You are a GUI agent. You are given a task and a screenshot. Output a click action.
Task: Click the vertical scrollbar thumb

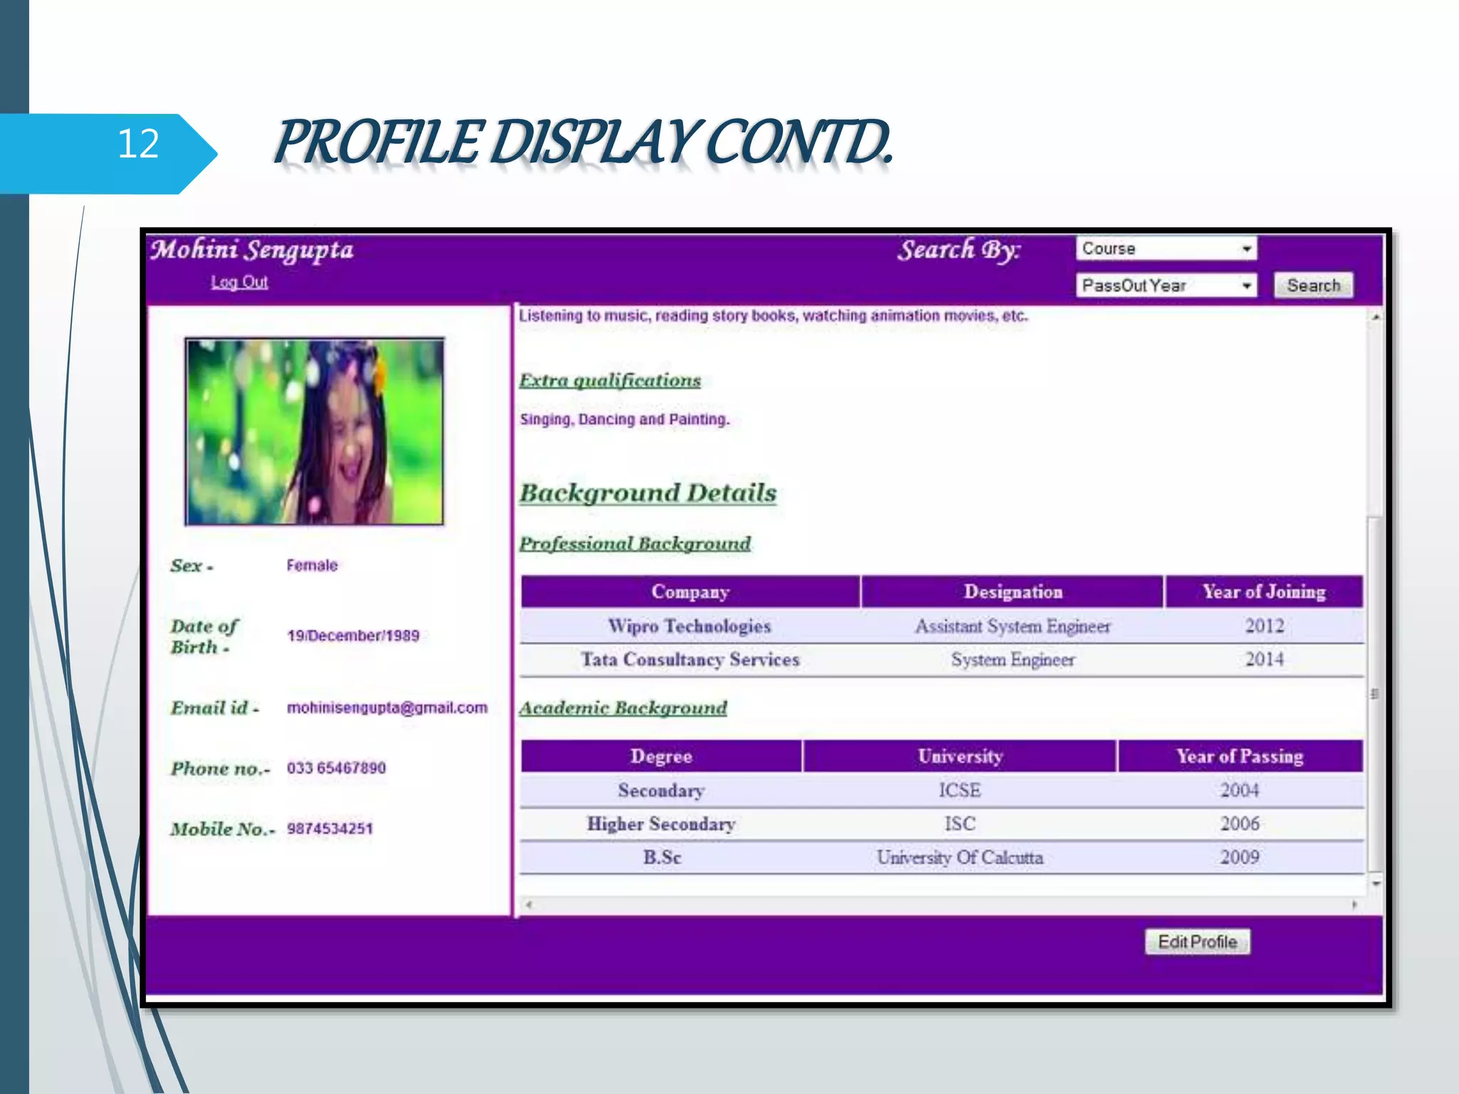point(1376,693)
